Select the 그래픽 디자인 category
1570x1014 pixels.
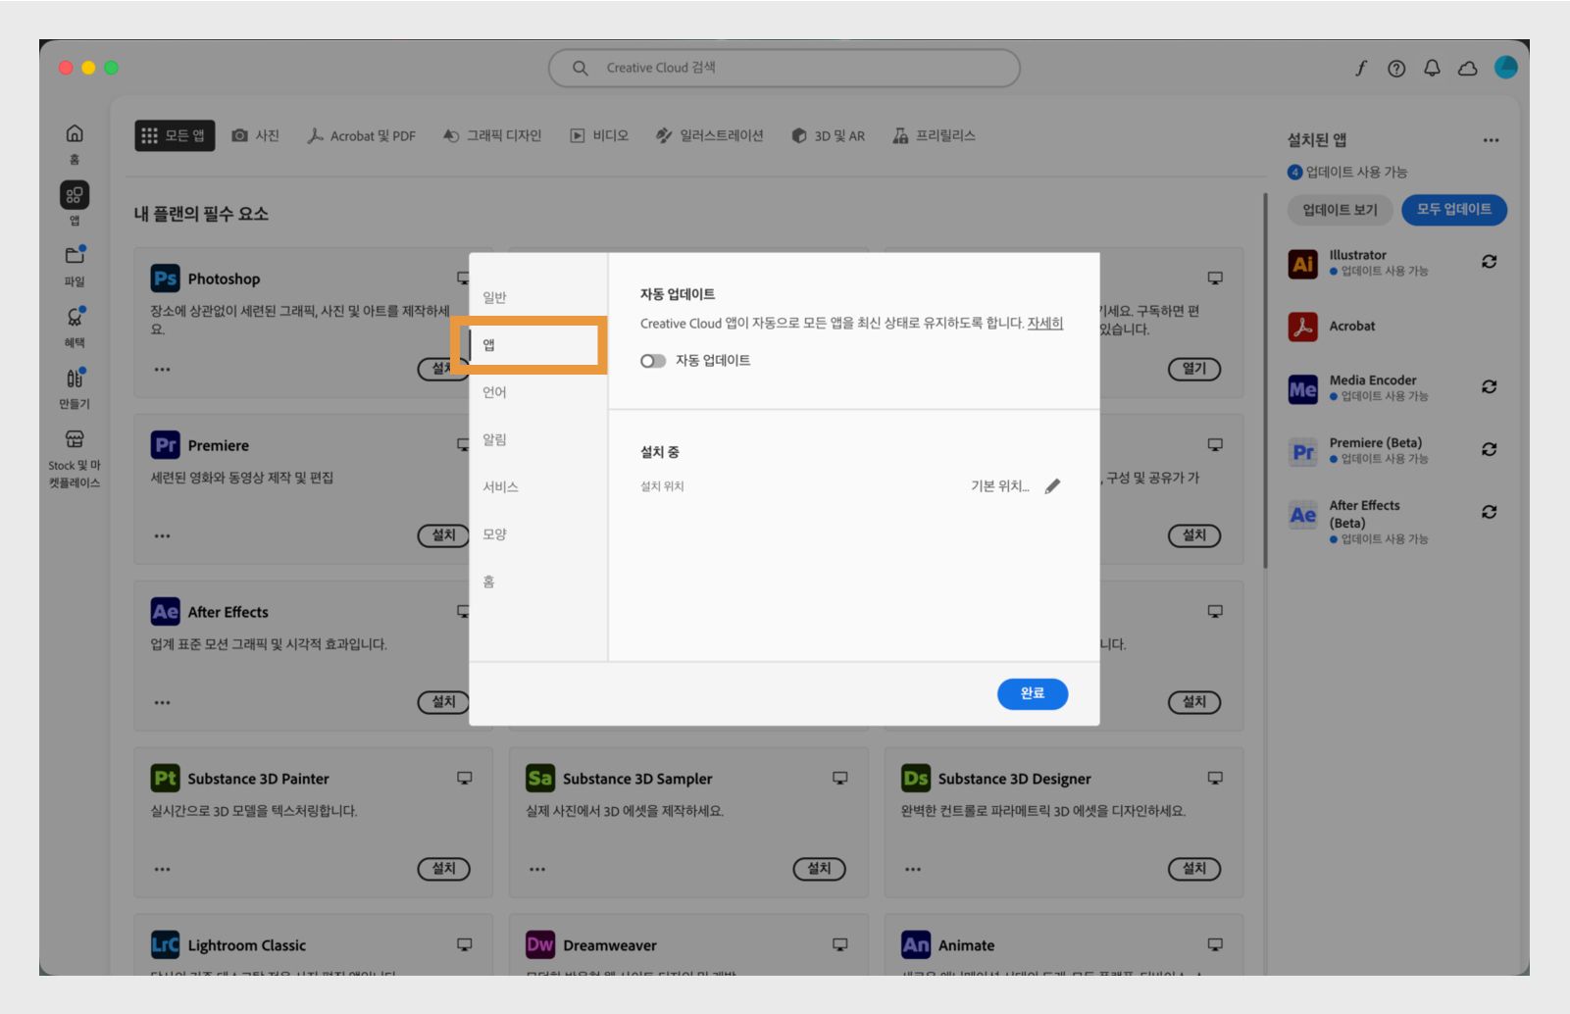pyautogui.click(x=492, y=135)
